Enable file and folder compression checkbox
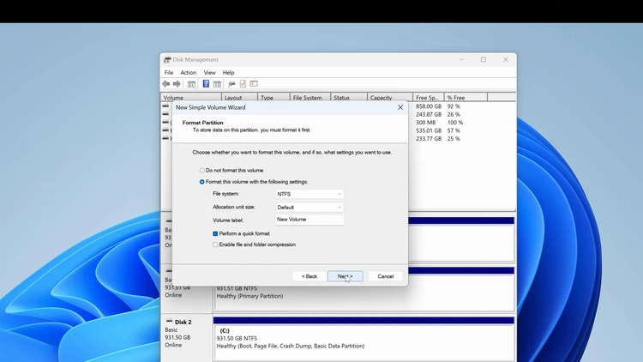Viewport: 643px width, 362px height. (x=215, y=244)
